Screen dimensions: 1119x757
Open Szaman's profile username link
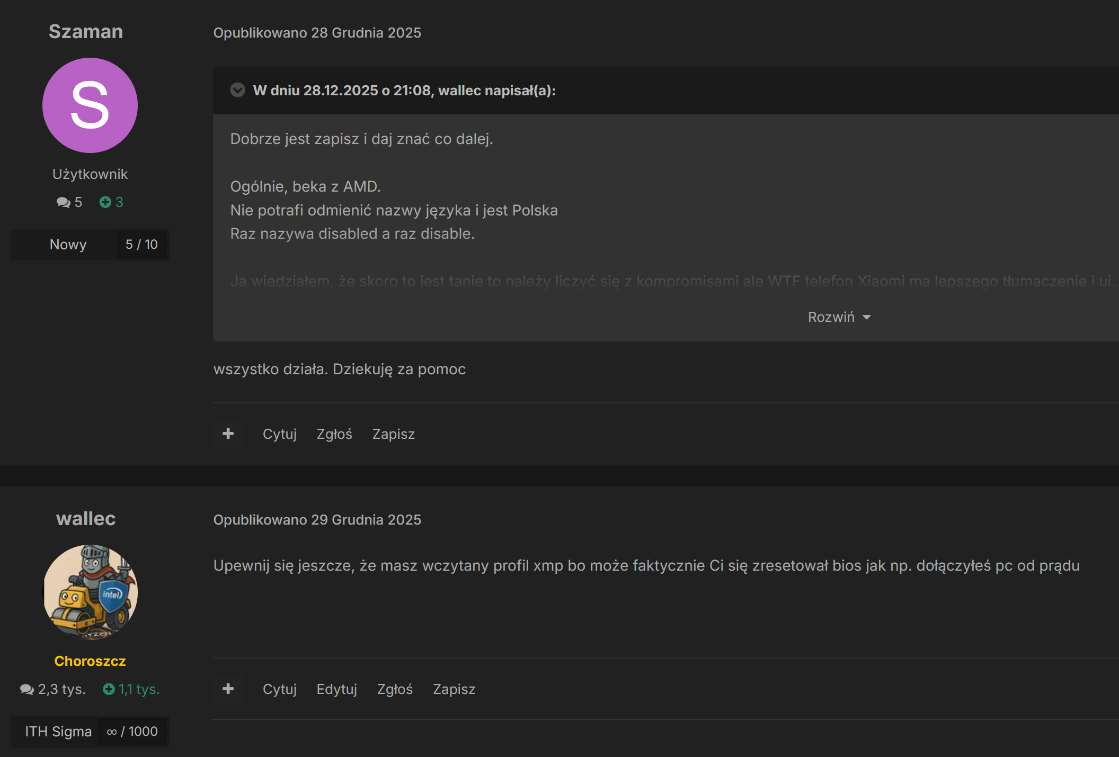coord(86,32)
